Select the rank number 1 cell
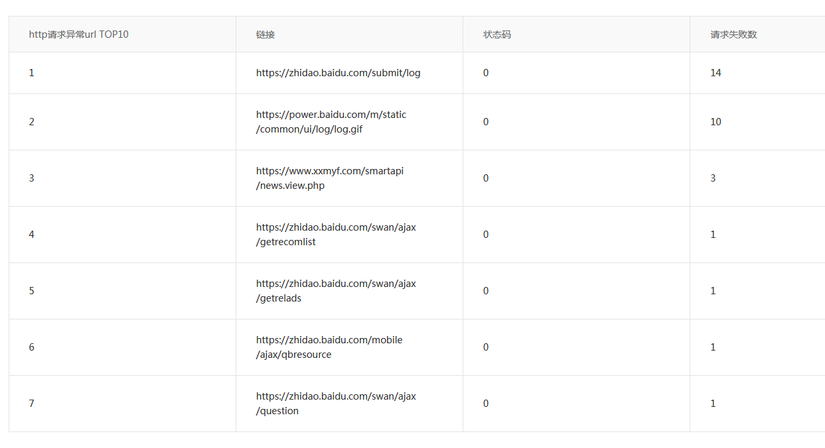This screenshot has width=825, height=448. click(x=32, y=73)
